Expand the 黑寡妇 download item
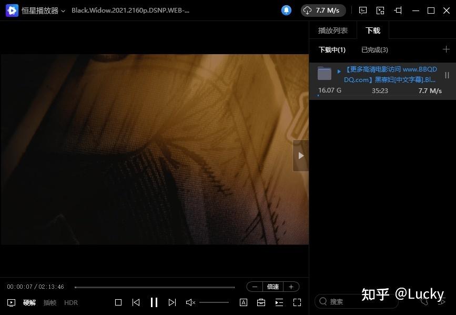 pyautogui.click(x=339, y=71)
